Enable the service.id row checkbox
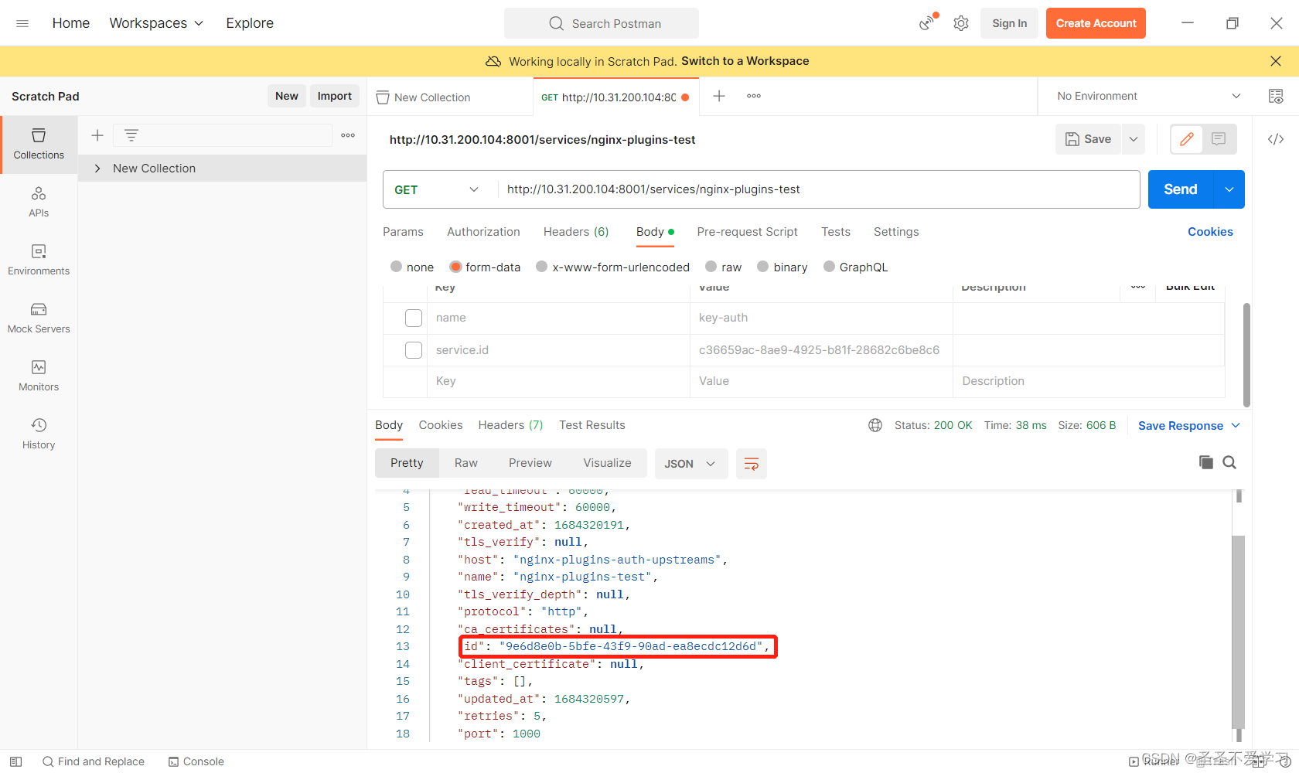The width and height of the screenshot is (1299, 773). 414,350
